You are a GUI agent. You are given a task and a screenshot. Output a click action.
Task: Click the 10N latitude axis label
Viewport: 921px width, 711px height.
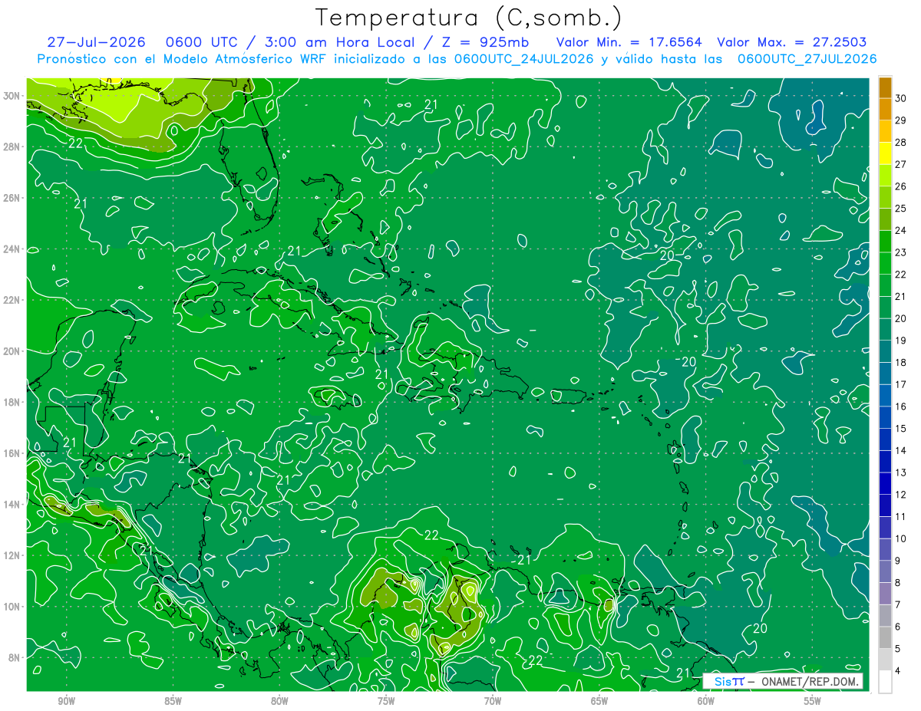[13, 606]
